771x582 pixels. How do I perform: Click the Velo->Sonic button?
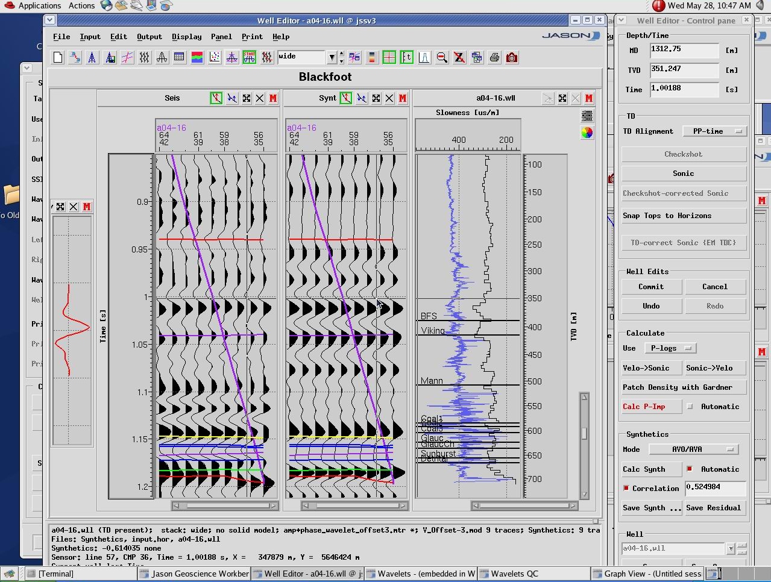[x=651, y=368]
